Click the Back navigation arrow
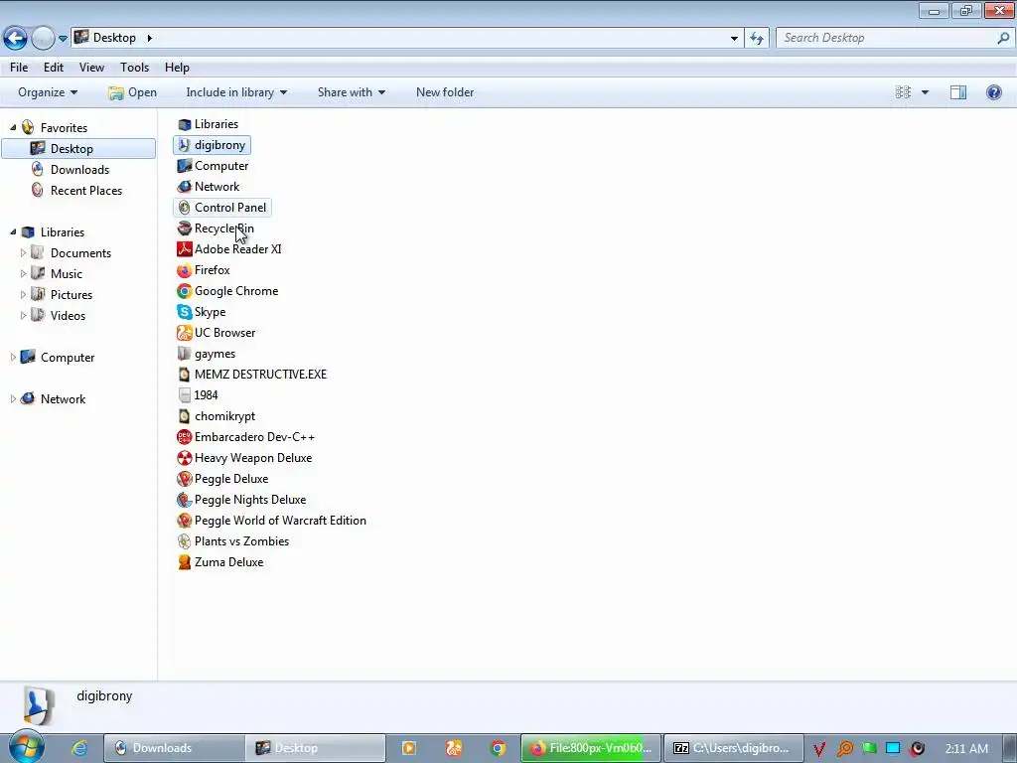The width and height of the screenshot is (1017, 763). click(x=16, y=39)
